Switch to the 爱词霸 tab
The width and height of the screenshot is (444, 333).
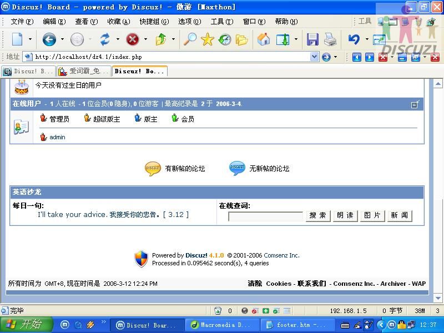(x=84, y=72)
